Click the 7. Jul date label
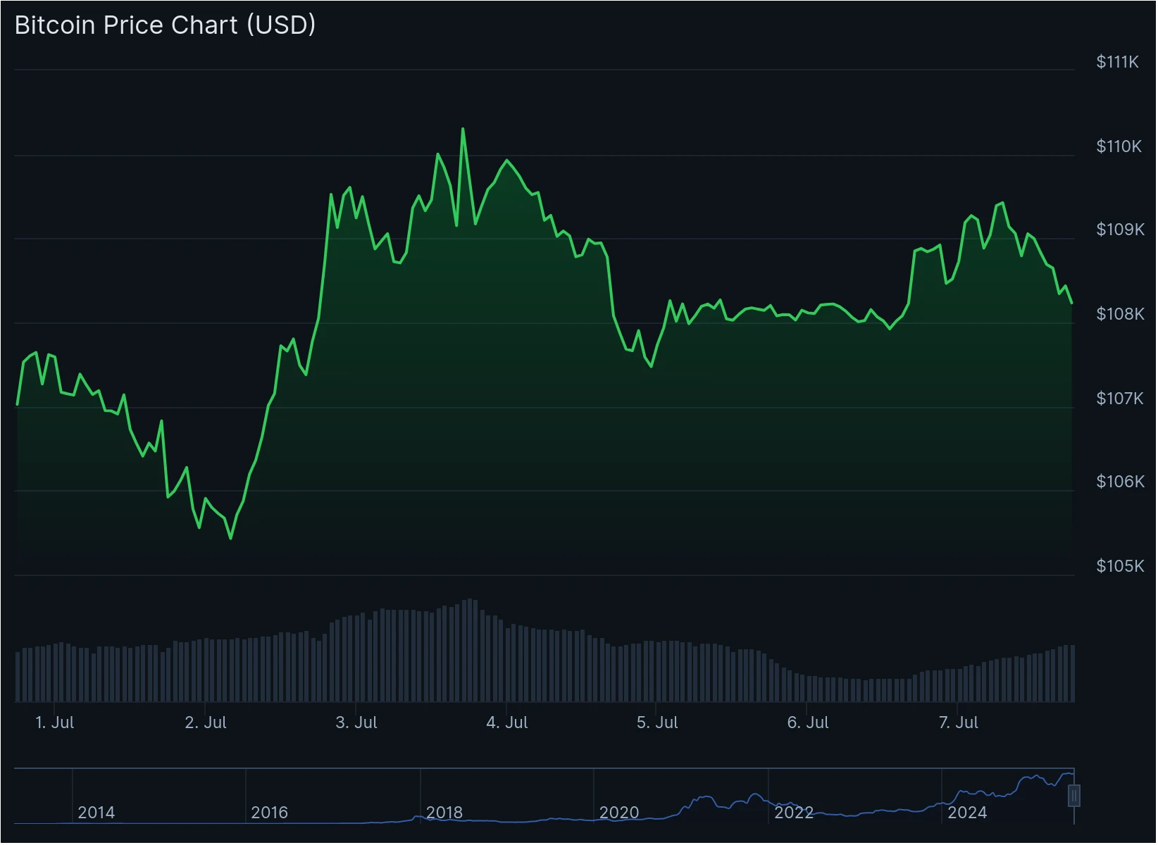The height and width of the screenshot is (845, 1158). (x=959, y=722)
